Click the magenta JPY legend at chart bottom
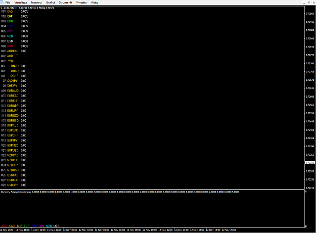 [42, 226]
